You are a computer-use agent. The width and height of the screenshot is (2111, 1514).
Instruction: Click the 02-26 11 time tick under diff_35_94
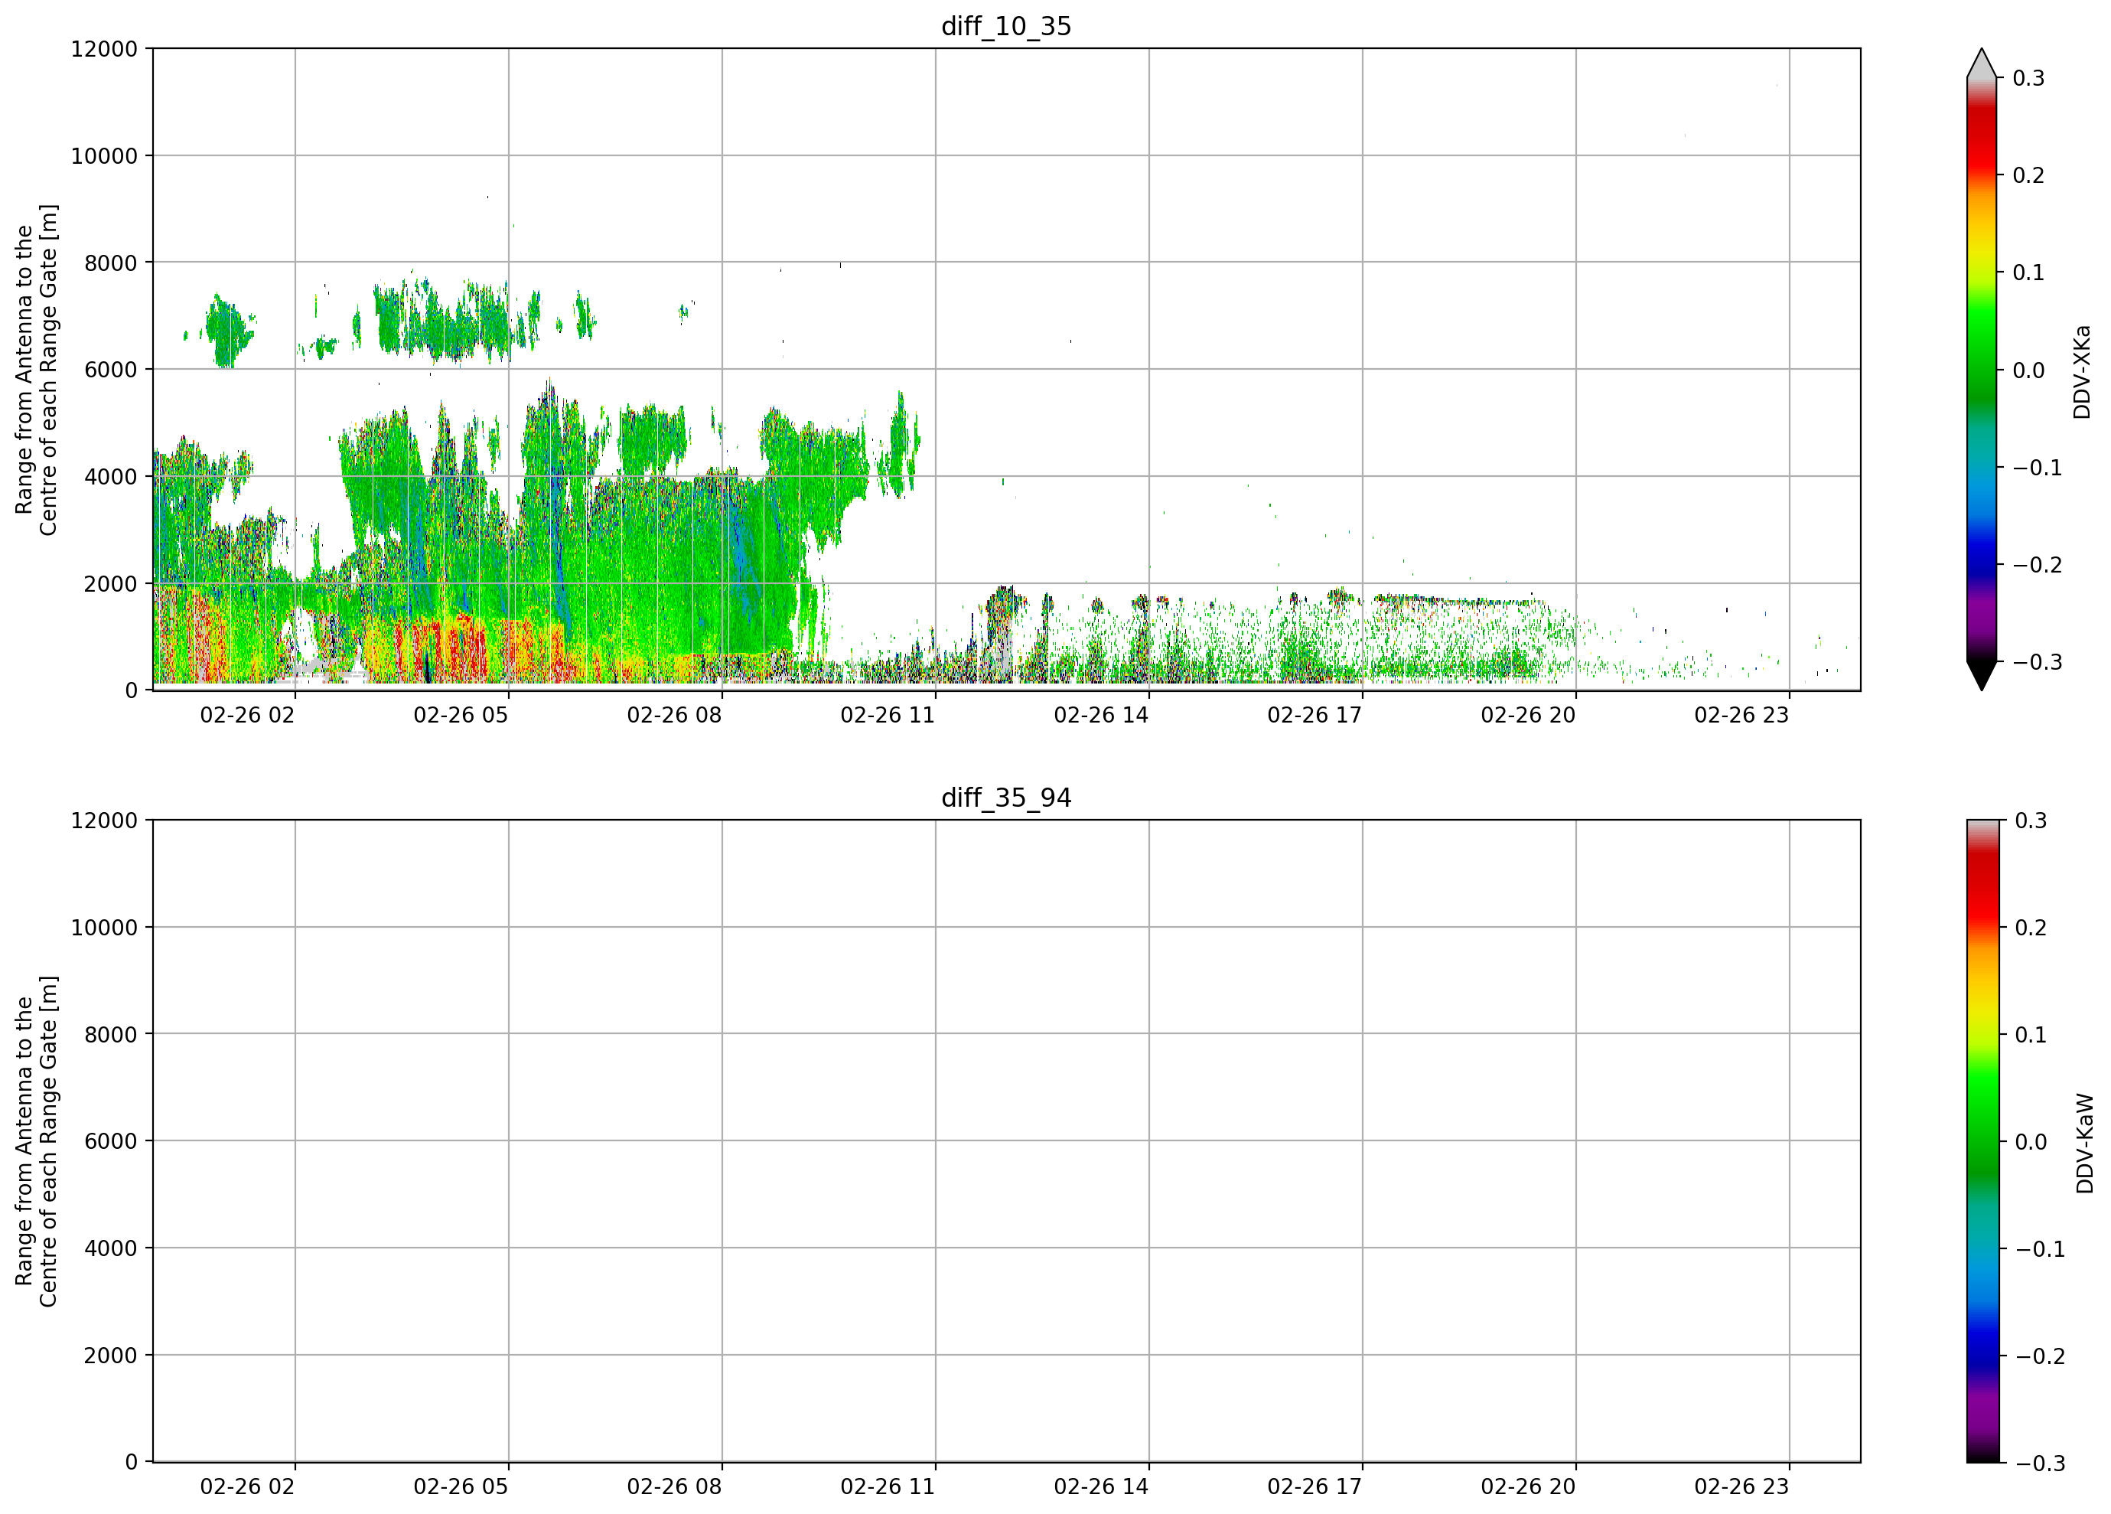click(888, 1487)
